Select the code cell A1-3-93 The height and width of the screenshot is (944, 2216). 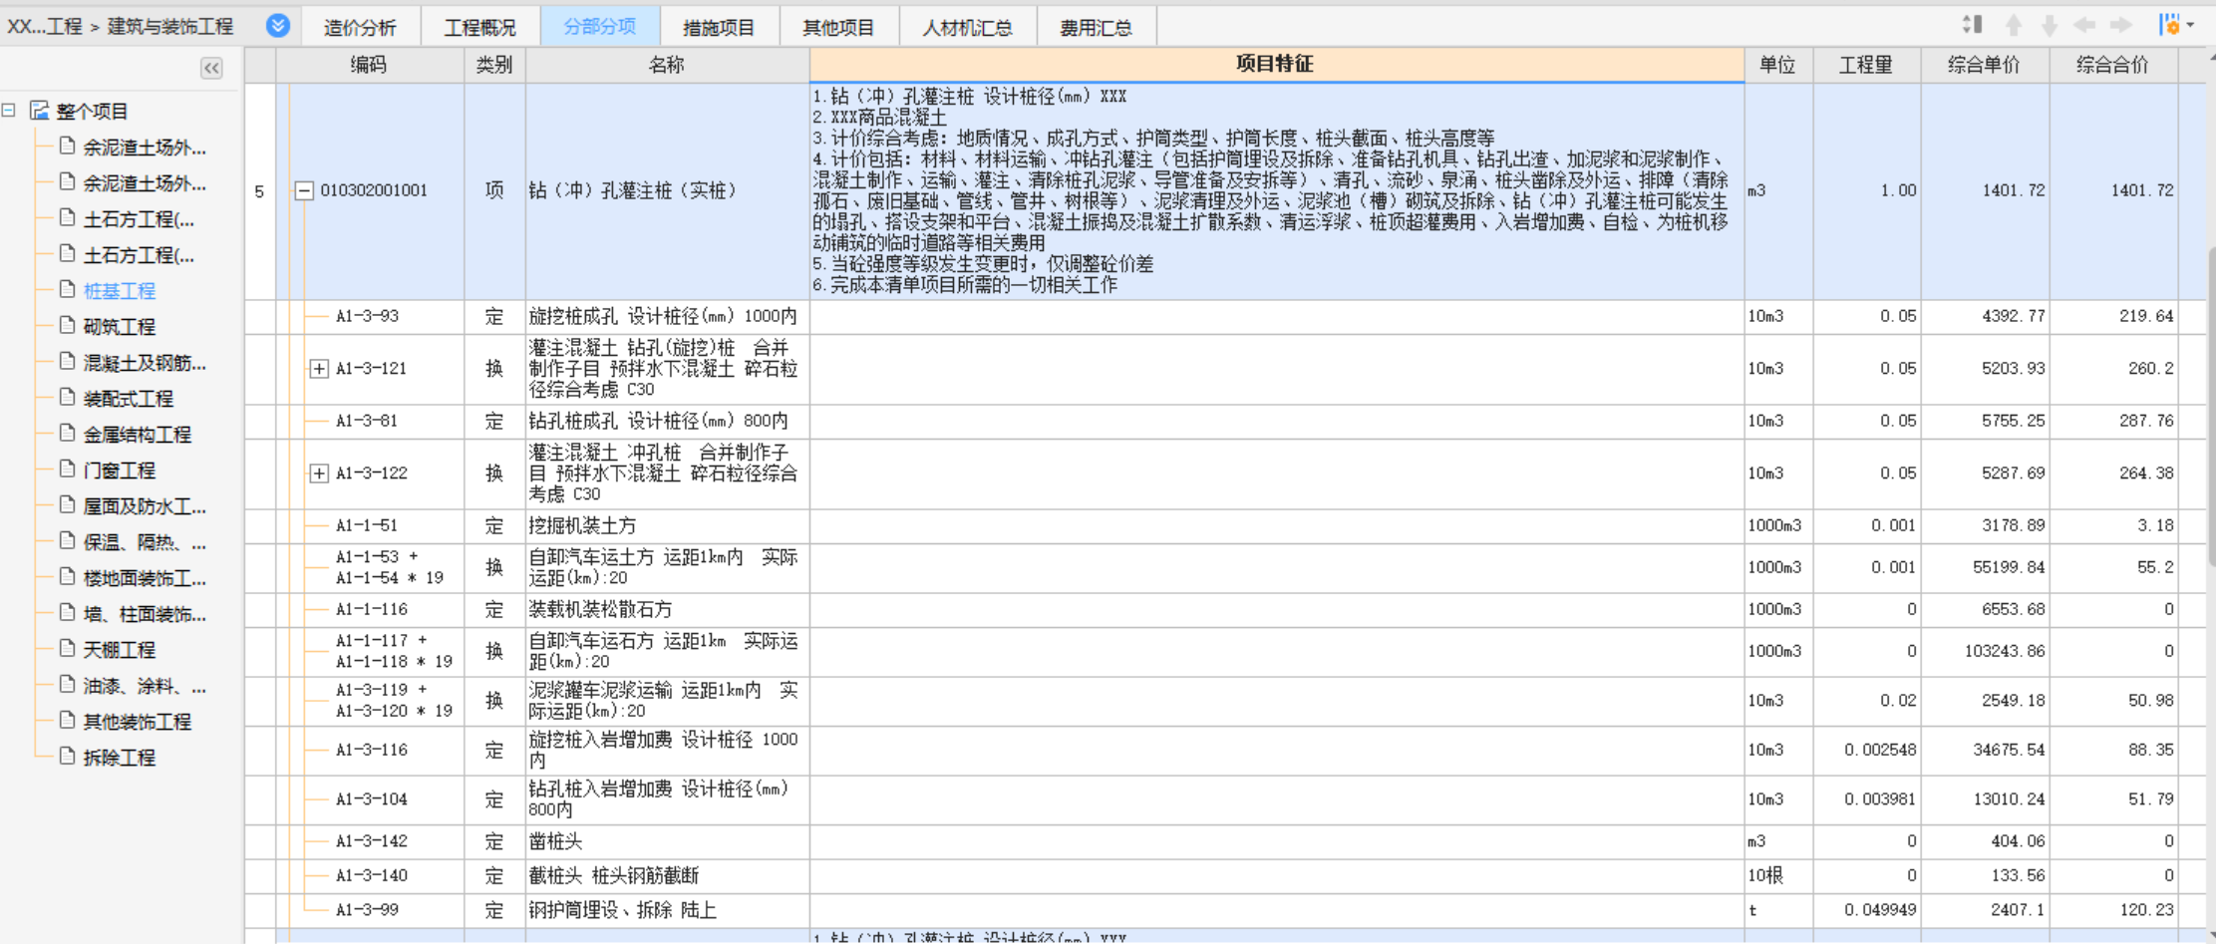pos(368,317)
